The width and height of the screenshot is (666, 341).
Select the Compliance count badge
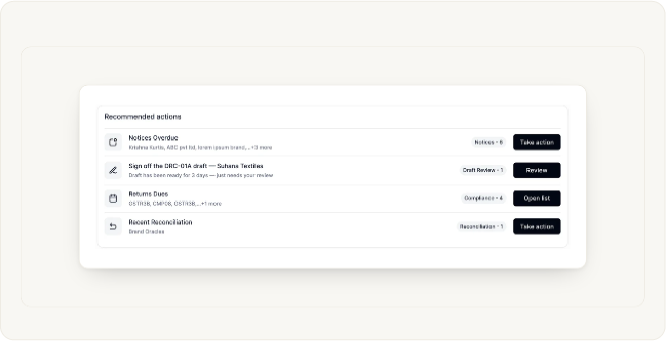[483, 198]
